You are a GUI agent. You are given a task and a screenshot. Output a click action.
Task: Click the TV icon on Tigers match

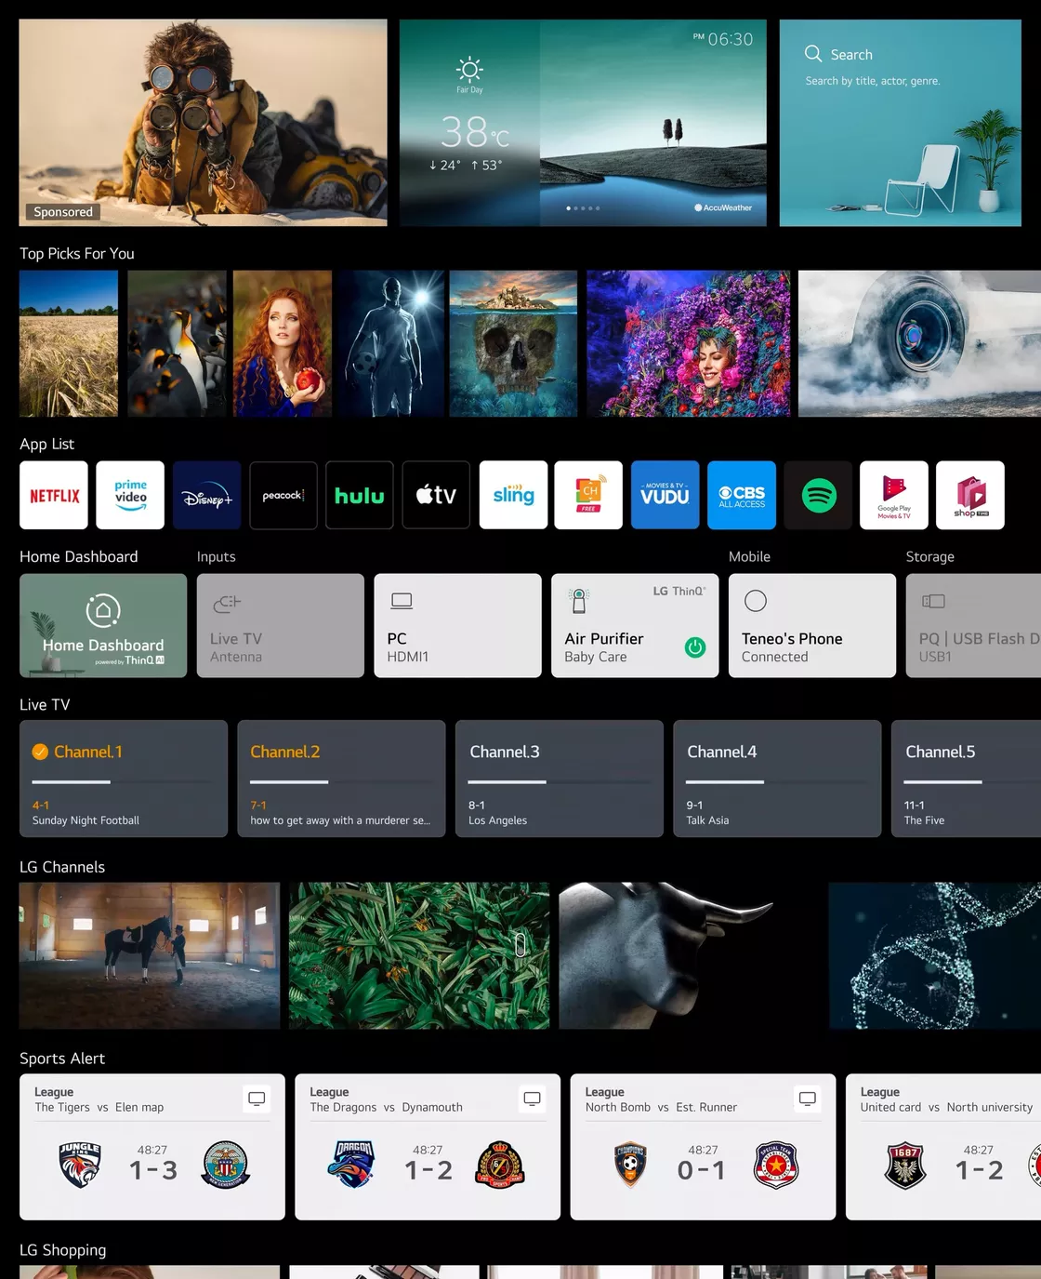pos(257,1099)
